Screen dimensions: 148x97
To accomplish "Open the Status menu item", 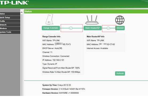I will [10, 14].
